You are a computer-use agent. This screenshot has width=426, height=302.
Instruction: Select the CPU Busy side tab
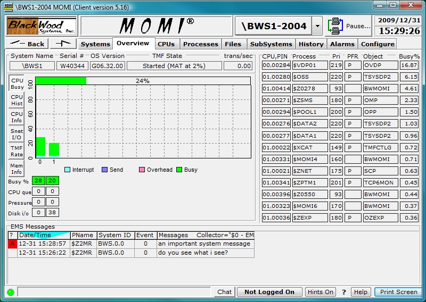coord(17,83)
